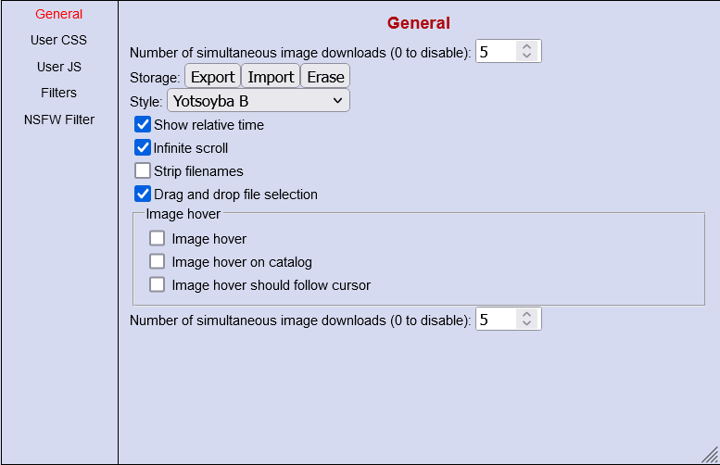Enable Image hover should follow cursor

coord(158,285)
